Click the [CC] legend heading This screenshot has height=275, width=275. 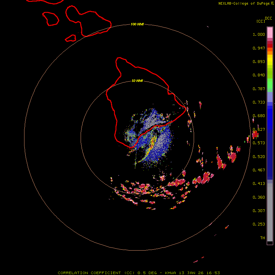261,21
